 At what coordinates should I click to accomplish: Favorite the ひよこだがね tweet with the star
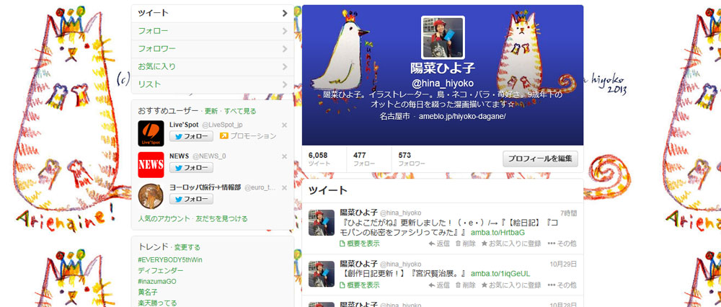point(510,244)
